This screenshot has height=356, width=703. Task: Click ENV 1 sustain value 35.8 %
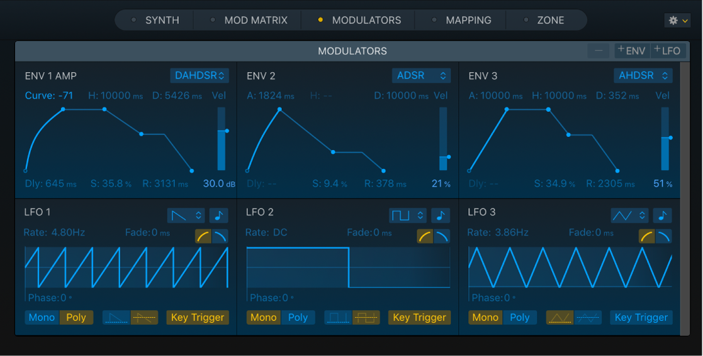tap(111, 184)
